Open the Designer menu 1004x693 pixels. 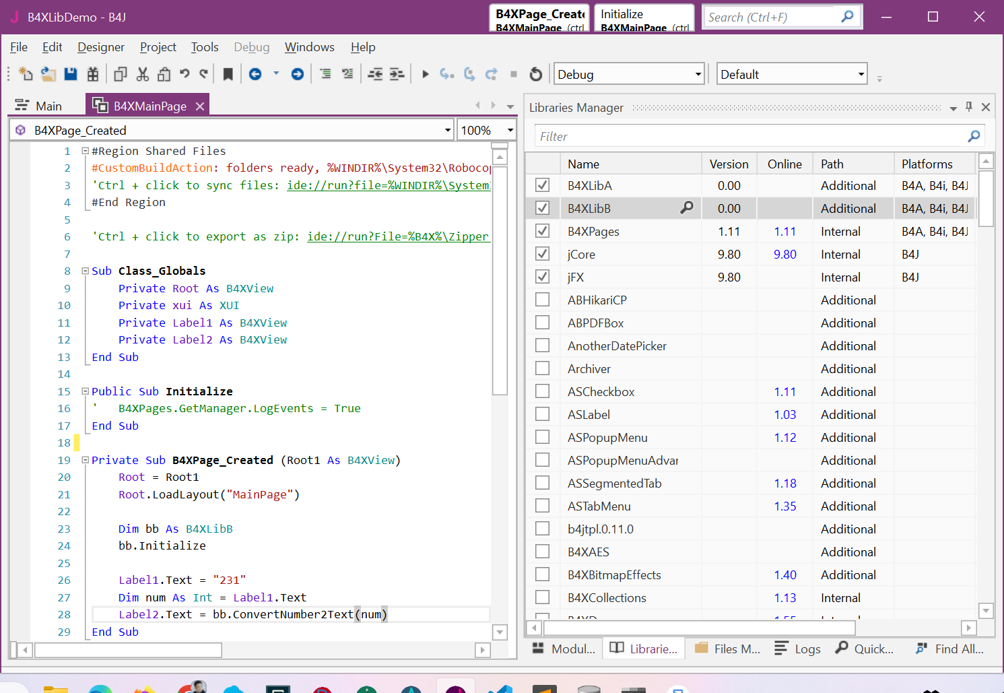coord(100,47)
